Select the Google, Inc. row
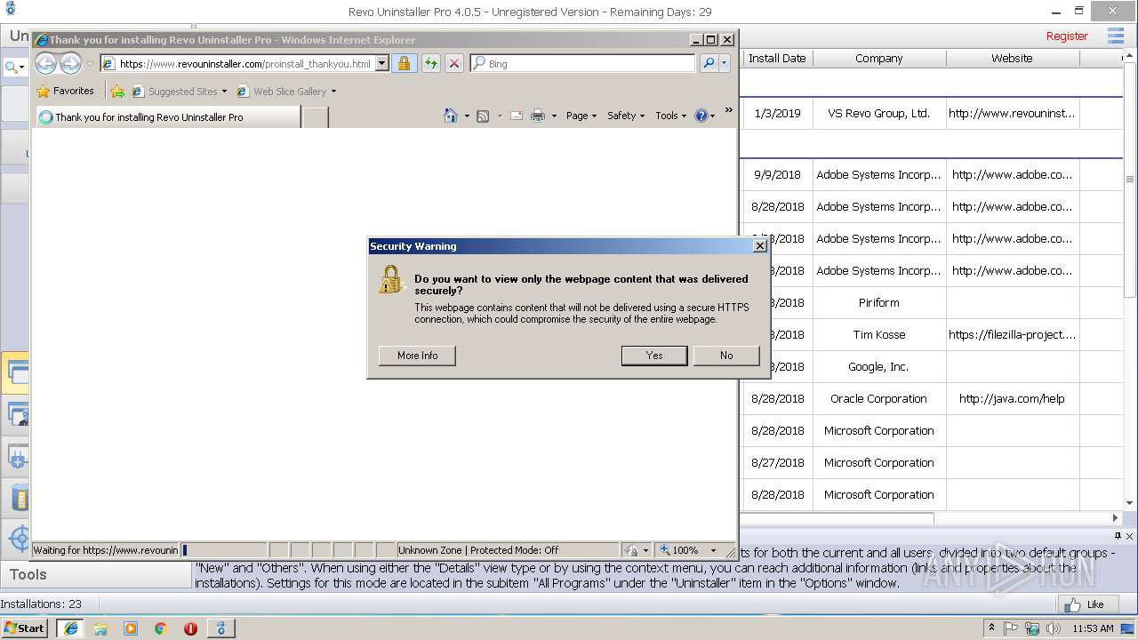The image size is (1138, 640). pos(879,366)
